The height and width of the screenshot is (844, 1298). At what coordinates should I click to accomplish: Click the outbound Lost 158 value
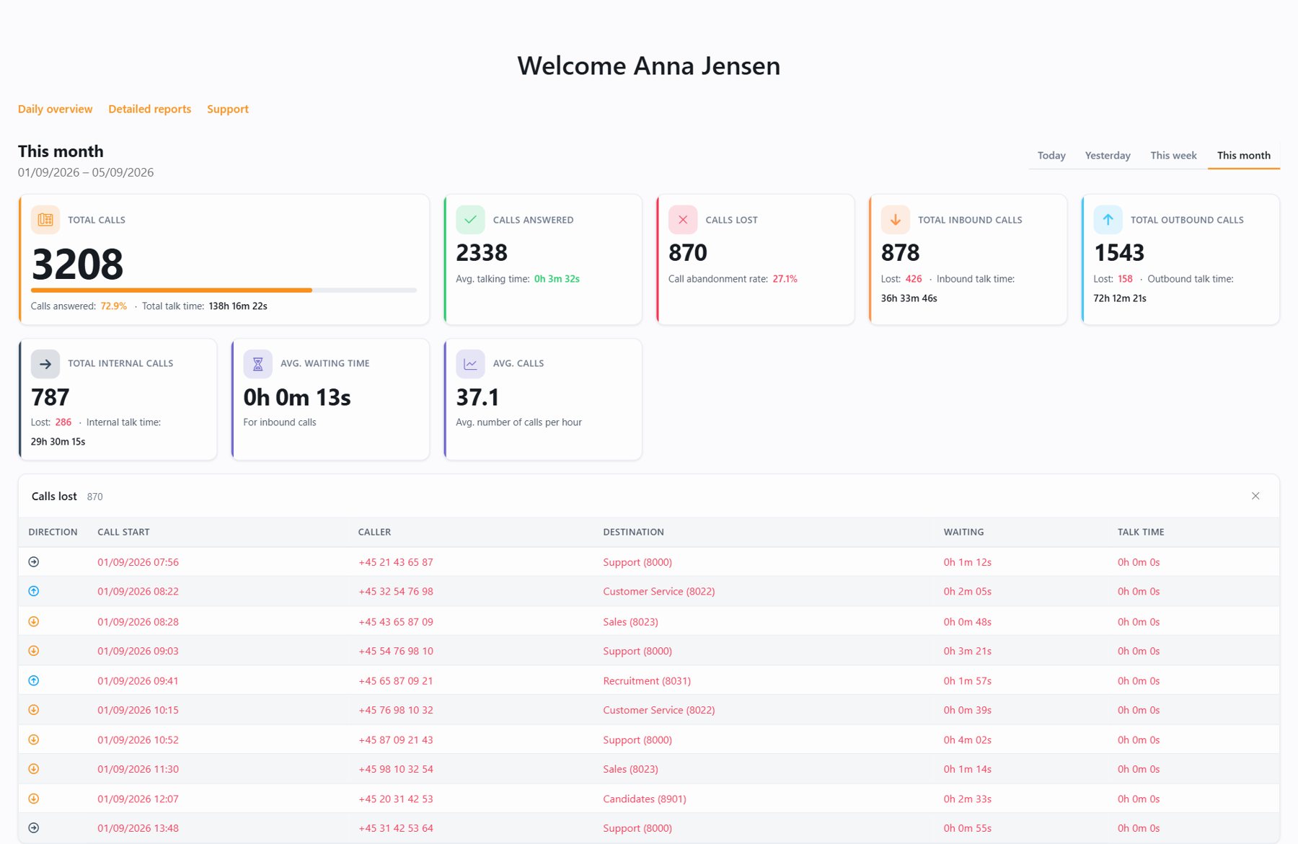pyautogui.click(x=1125, y=279)
